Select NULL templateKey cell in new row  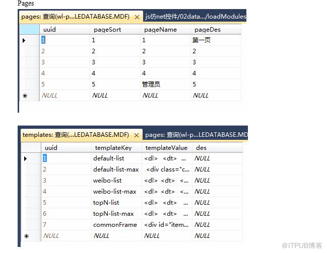tap(116, 236)
